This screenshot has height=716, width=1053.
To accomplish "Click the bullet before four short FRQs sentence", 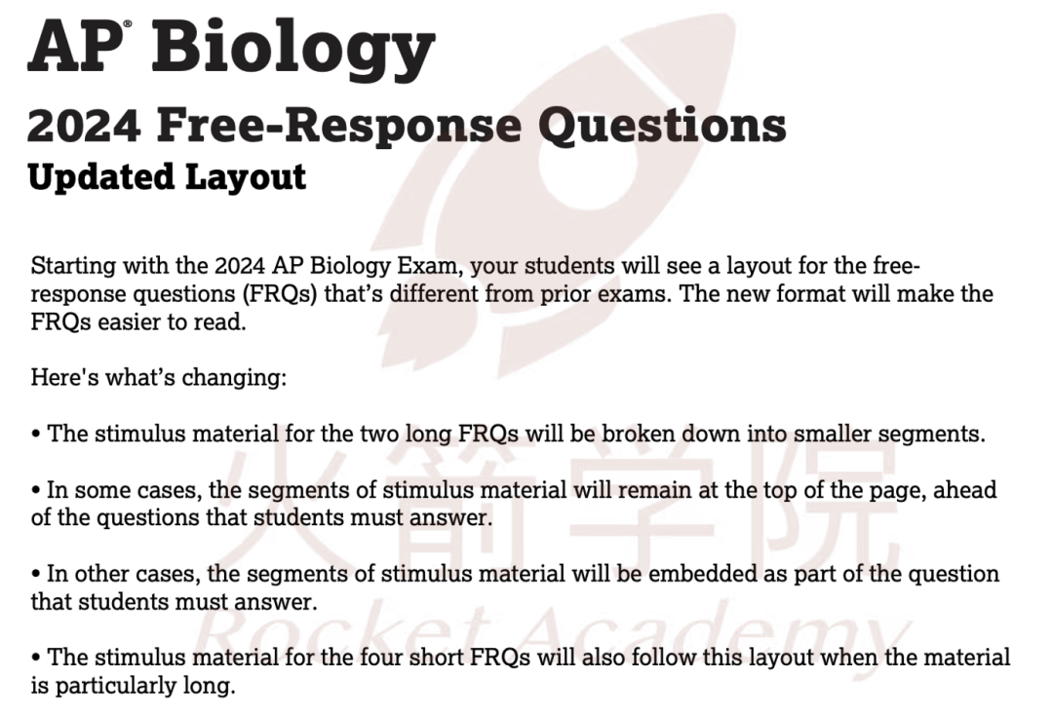I will 36,658.
